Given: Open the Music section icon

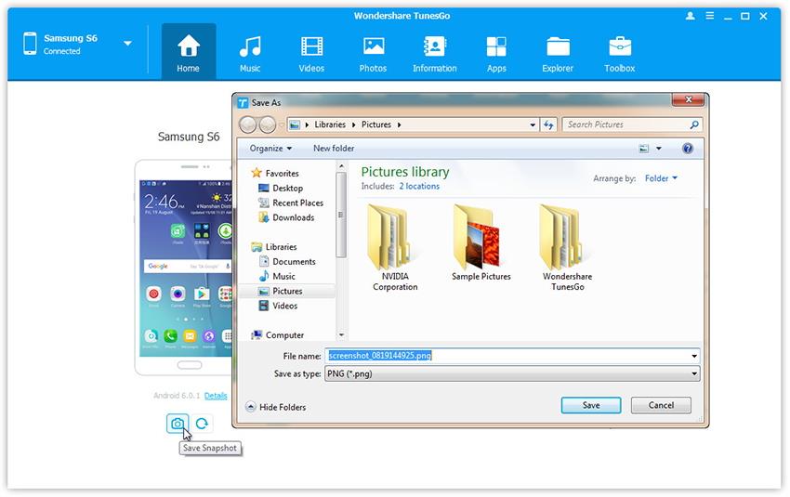Looking at the screenshot, I should (250, 53).
